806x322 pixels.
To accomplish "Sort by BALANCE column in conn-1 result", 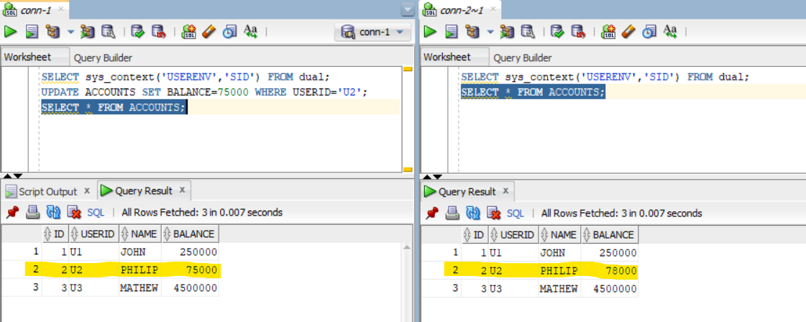I will [x=190, y=234].
